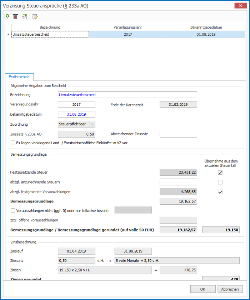250x300 pixels.
Task: Sort by Bekanntgabedatum column header
Action: [x=206, y=27]
